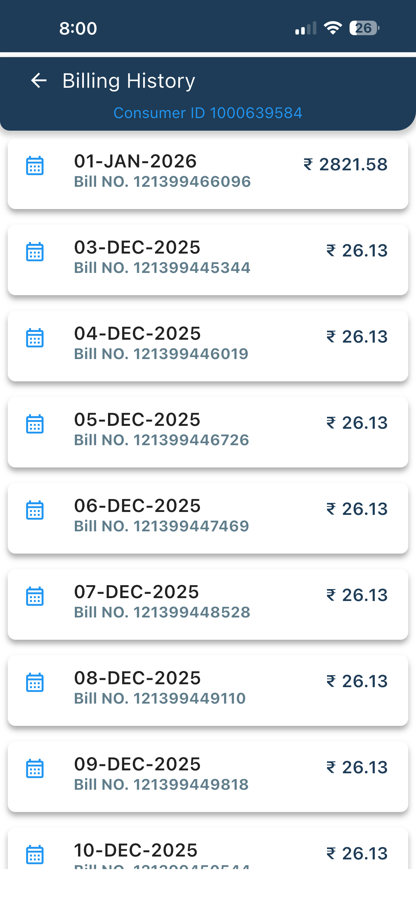Open bill number 121399466096

point(163,181)
